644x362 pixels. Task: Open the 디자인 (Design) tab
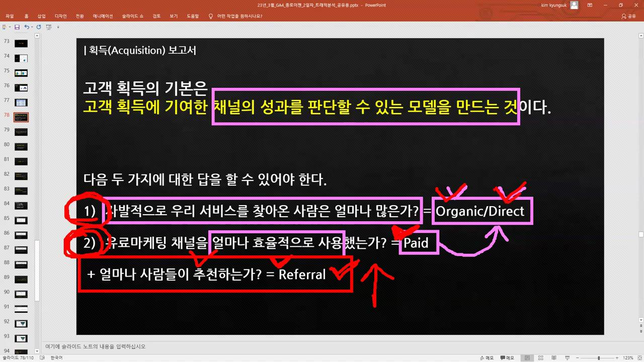(x=60, y=16)
